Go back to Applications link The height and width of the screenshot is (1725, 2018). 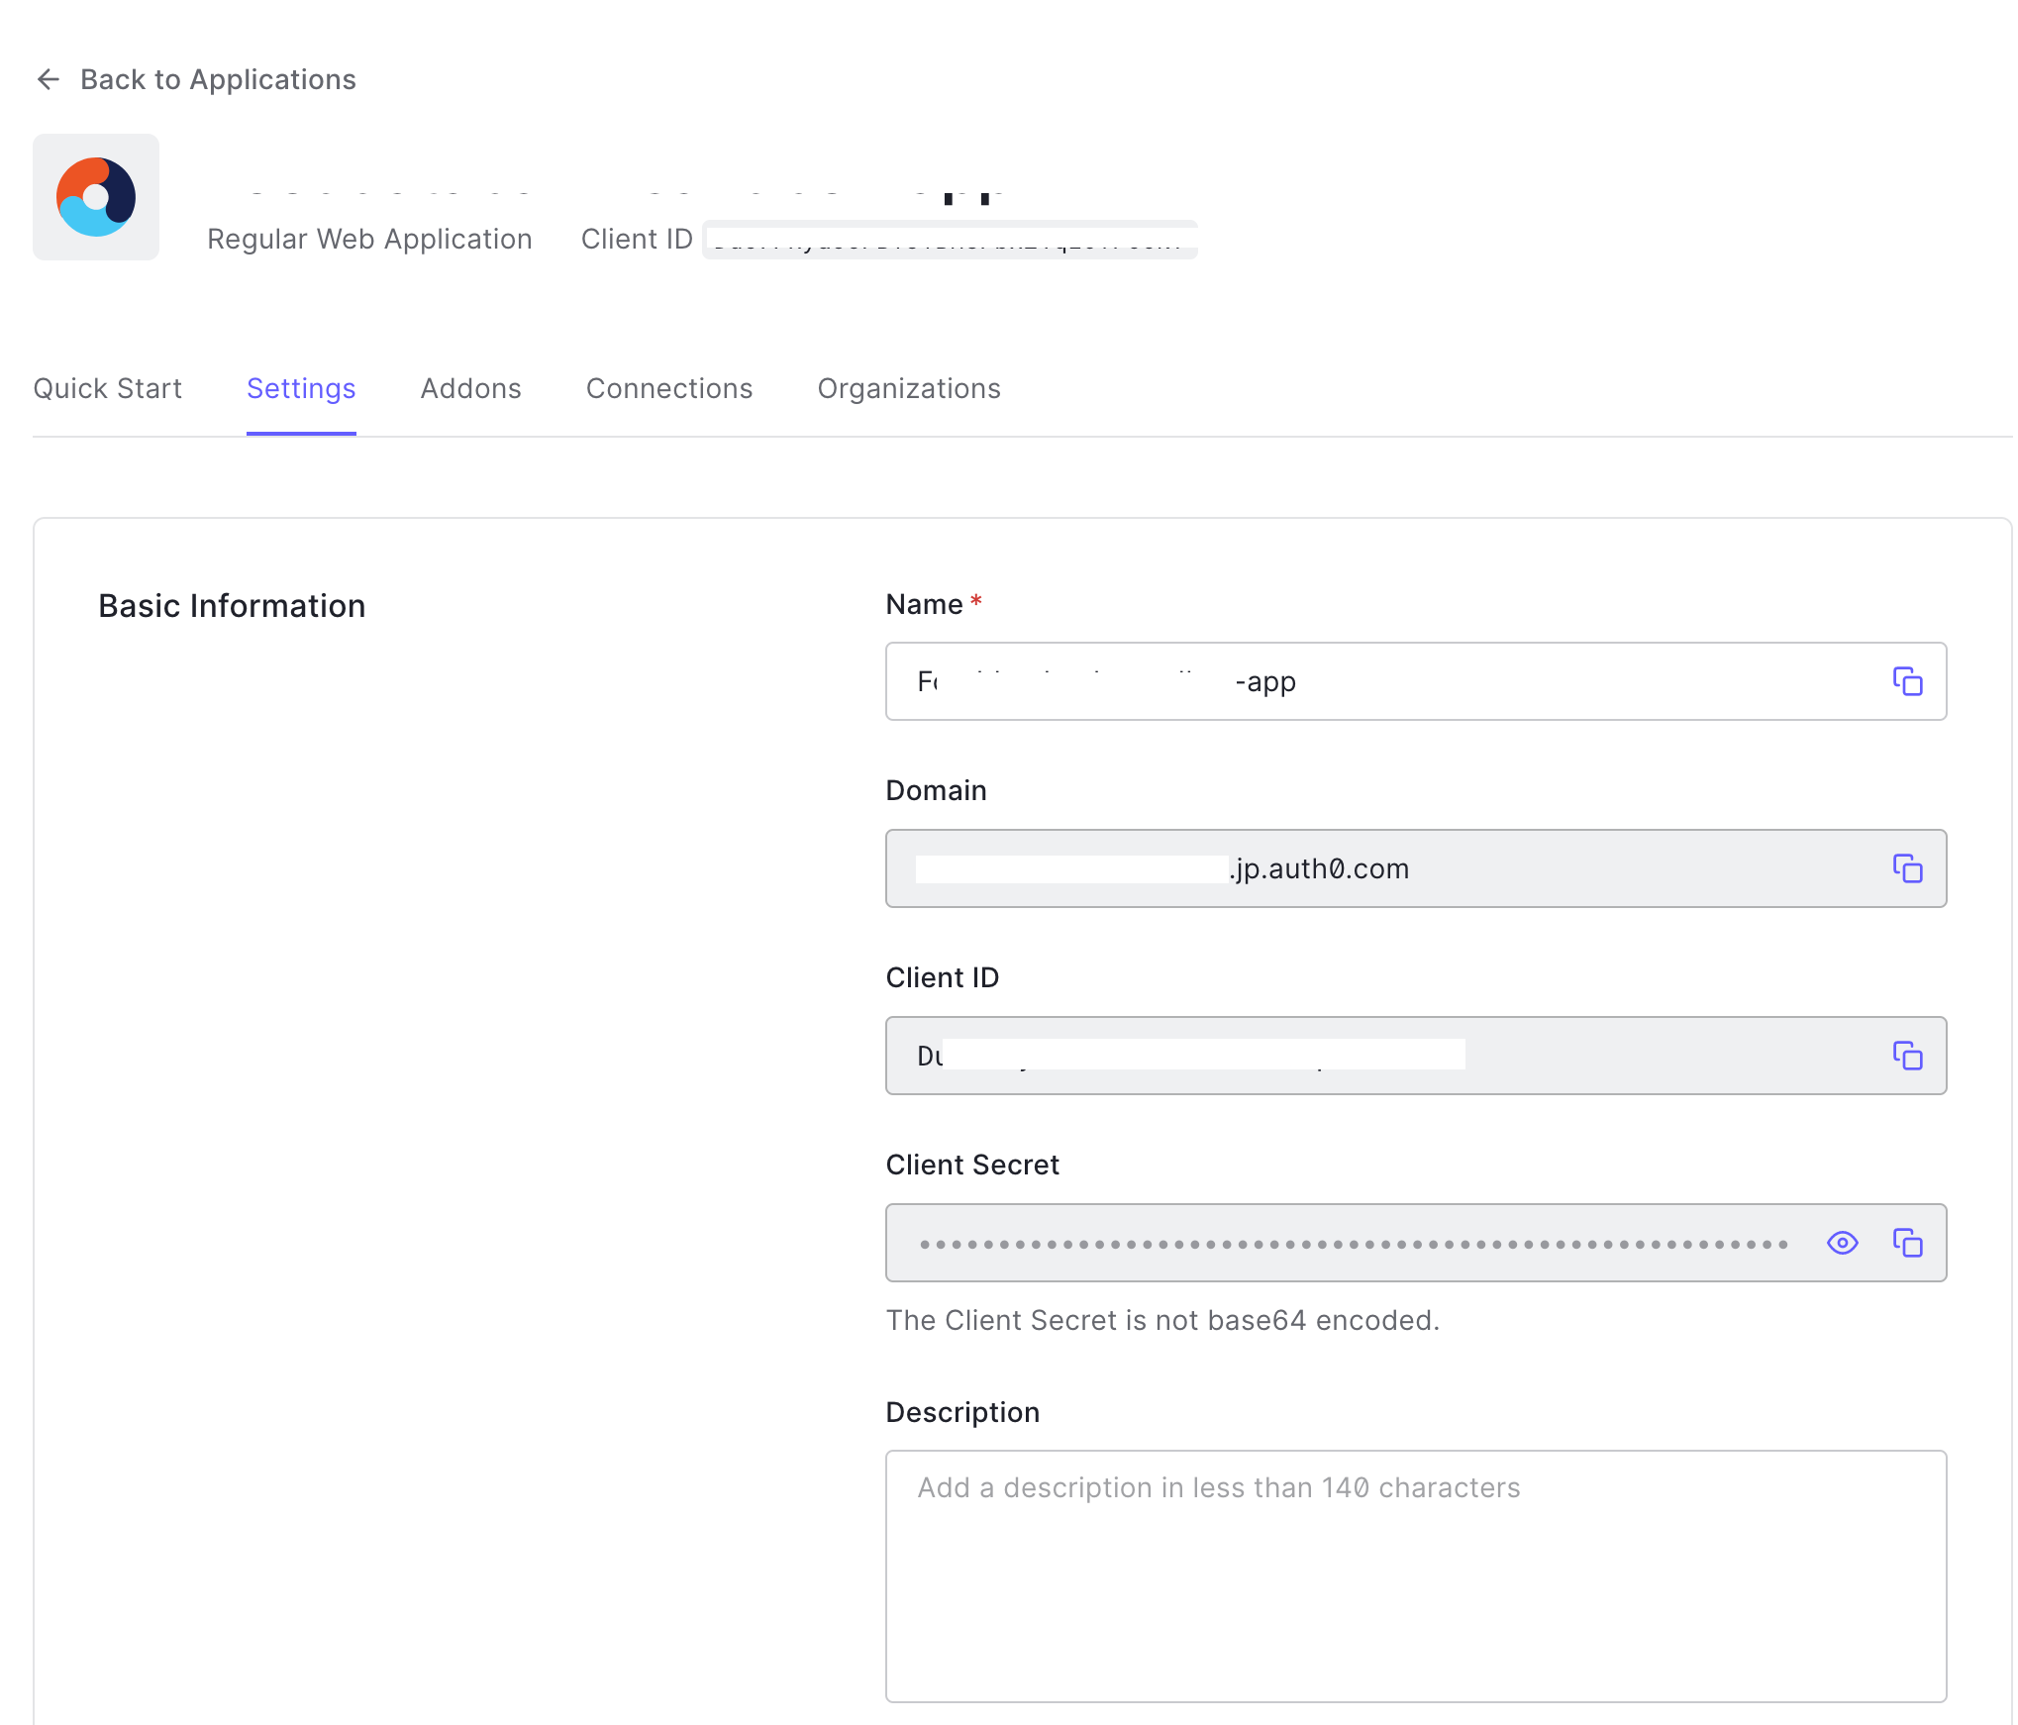point(218,79)
